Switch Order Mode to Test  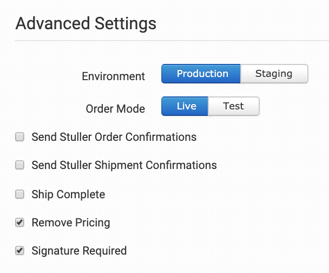pos(233,106)
